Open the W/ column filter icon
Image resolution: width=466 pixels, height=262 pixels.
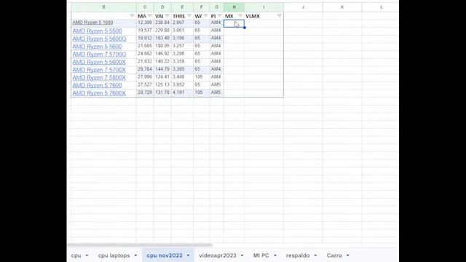(x=205, y=16)
